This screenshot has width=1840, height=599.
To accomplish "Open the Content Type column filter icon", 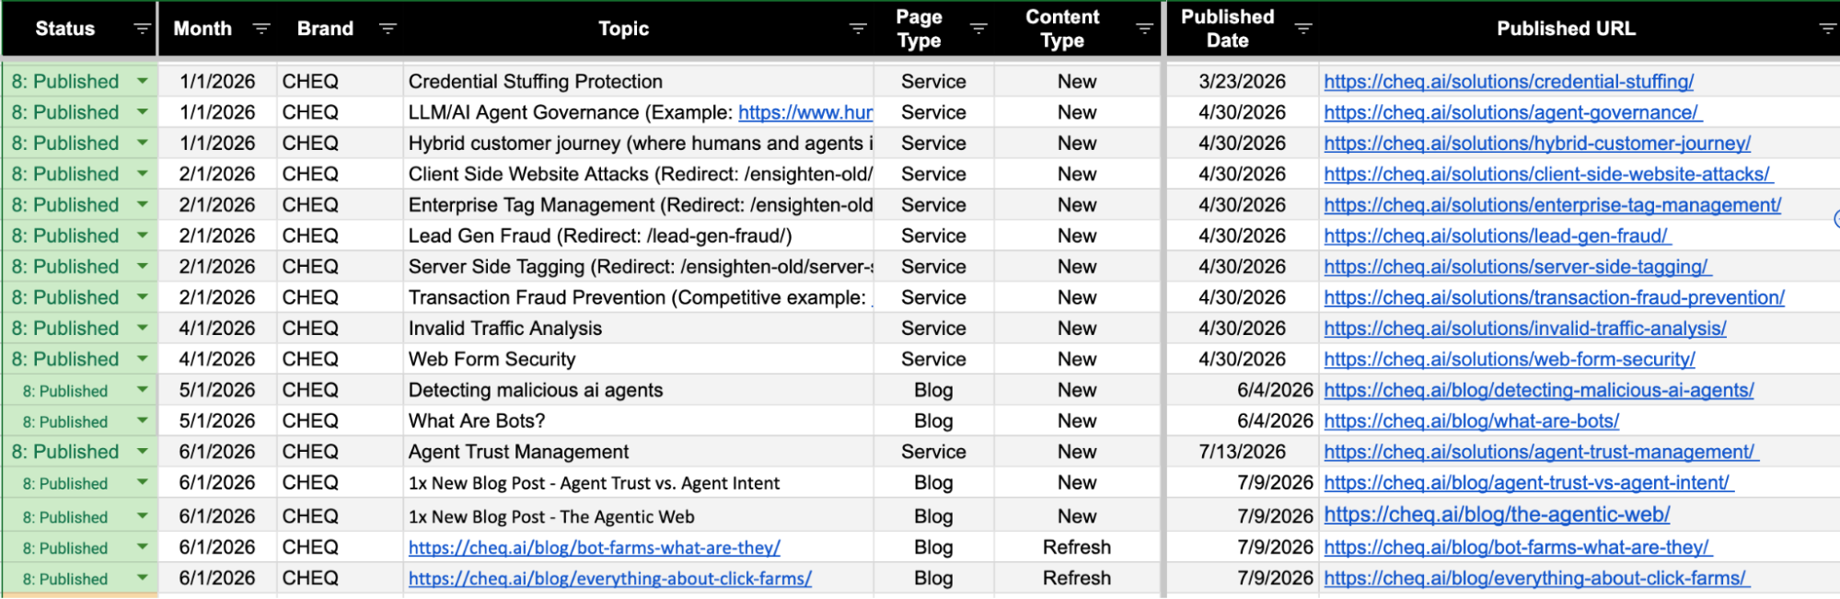I will (1144, 29).
